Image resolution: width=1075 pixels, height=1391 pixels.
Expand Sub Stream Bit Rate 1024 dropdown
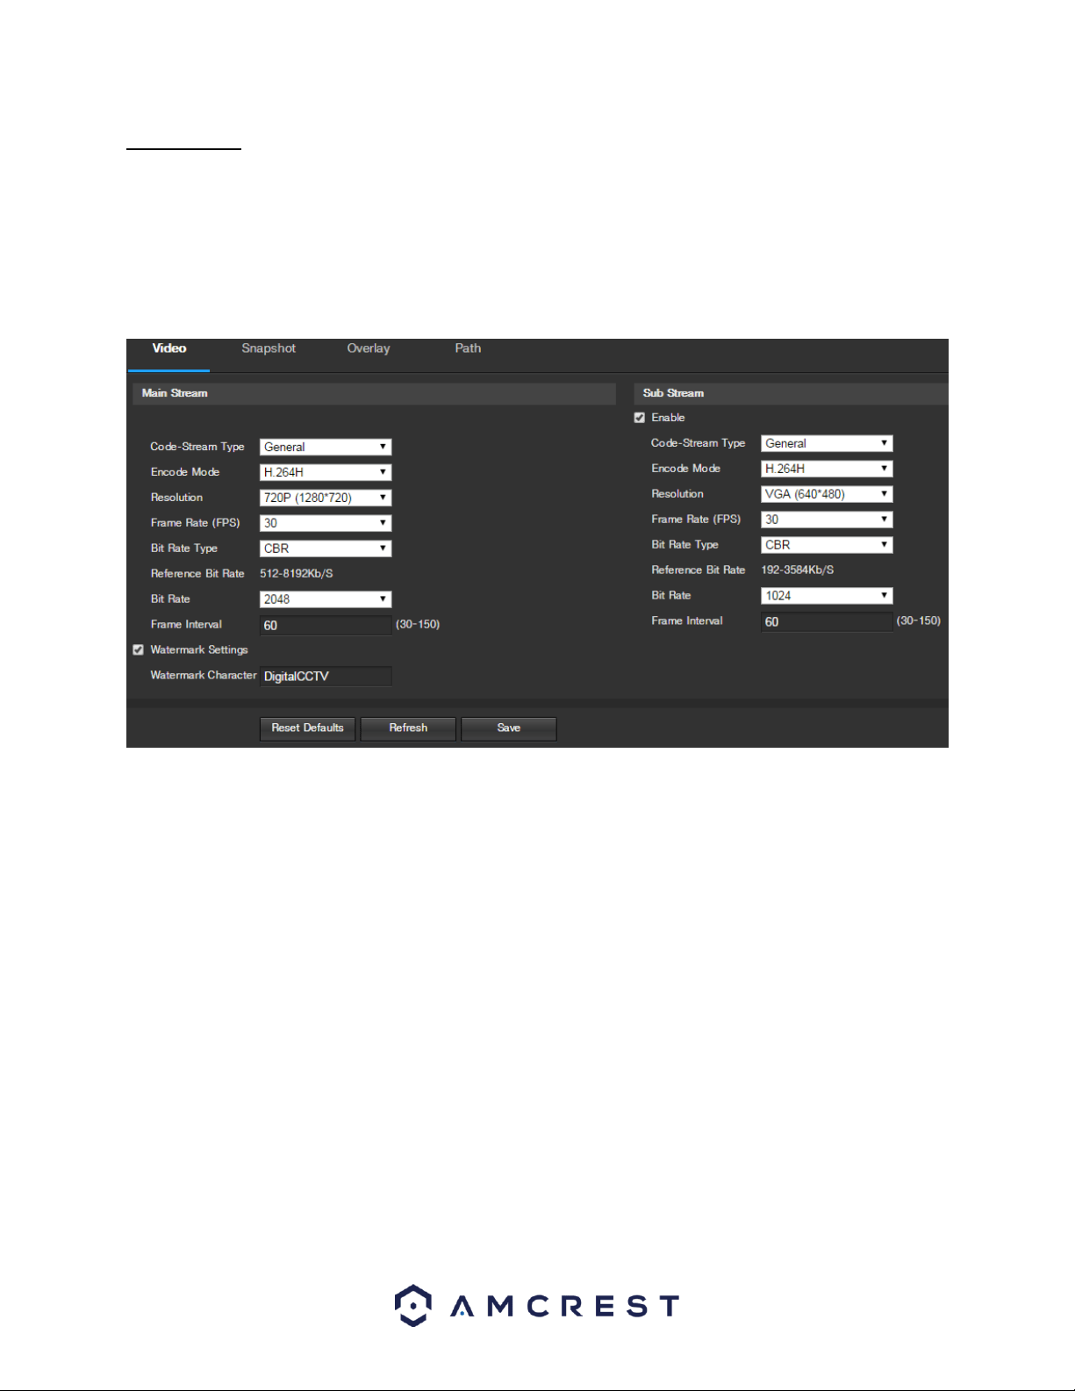827,596
